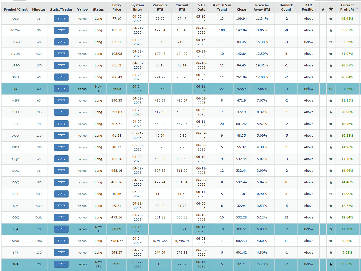Viewport: 361px width, 271px height.
Task: Toggle favorite star for UPRO 60 row
Action: point(331,42)
